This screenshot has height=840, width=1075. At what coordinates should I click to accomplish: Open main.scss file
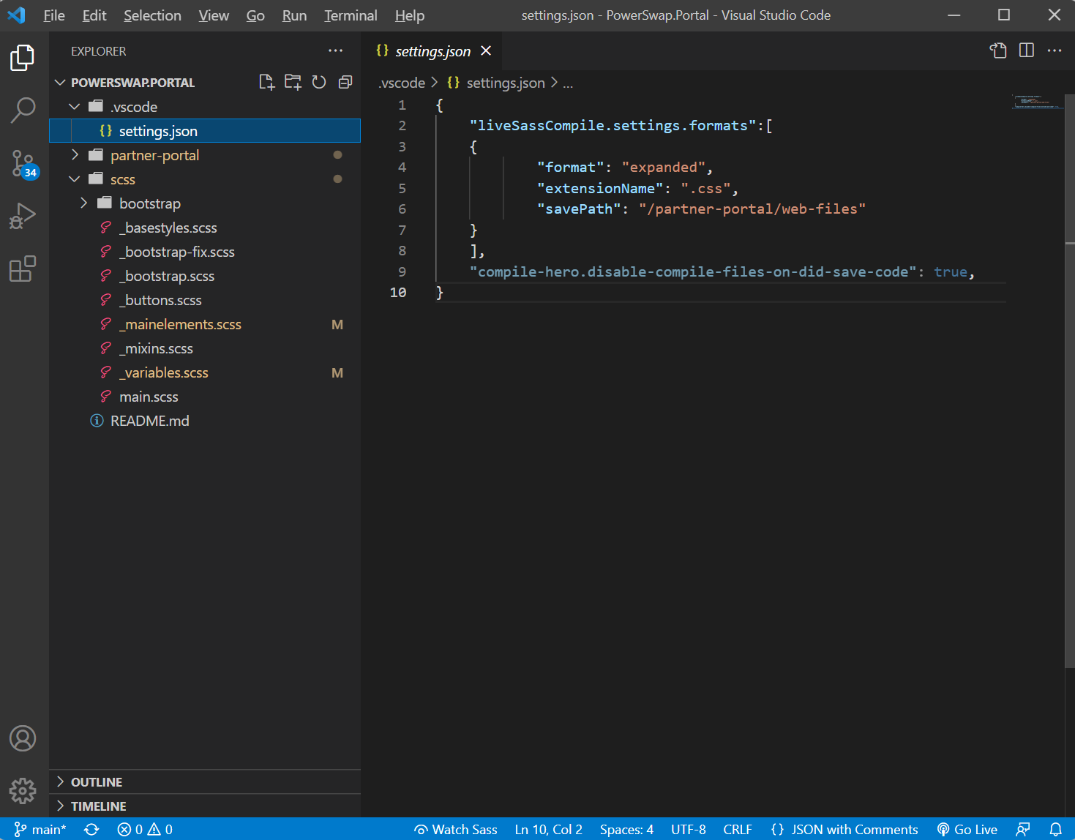click(x=205, y=397)
